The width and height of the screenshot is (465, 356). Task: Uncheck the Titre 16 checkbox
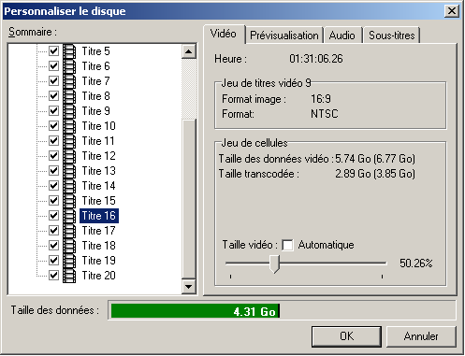[53, 215]
